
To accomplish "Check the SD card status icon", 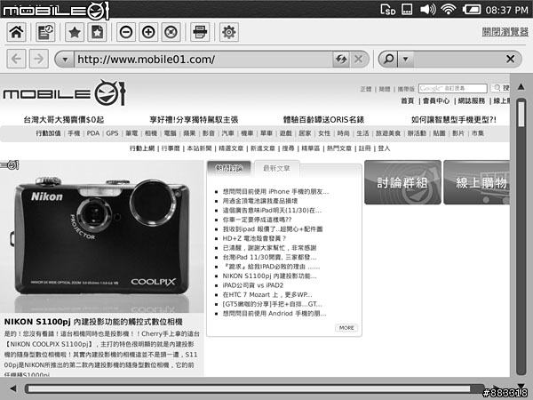I will [x=388, y=9].
